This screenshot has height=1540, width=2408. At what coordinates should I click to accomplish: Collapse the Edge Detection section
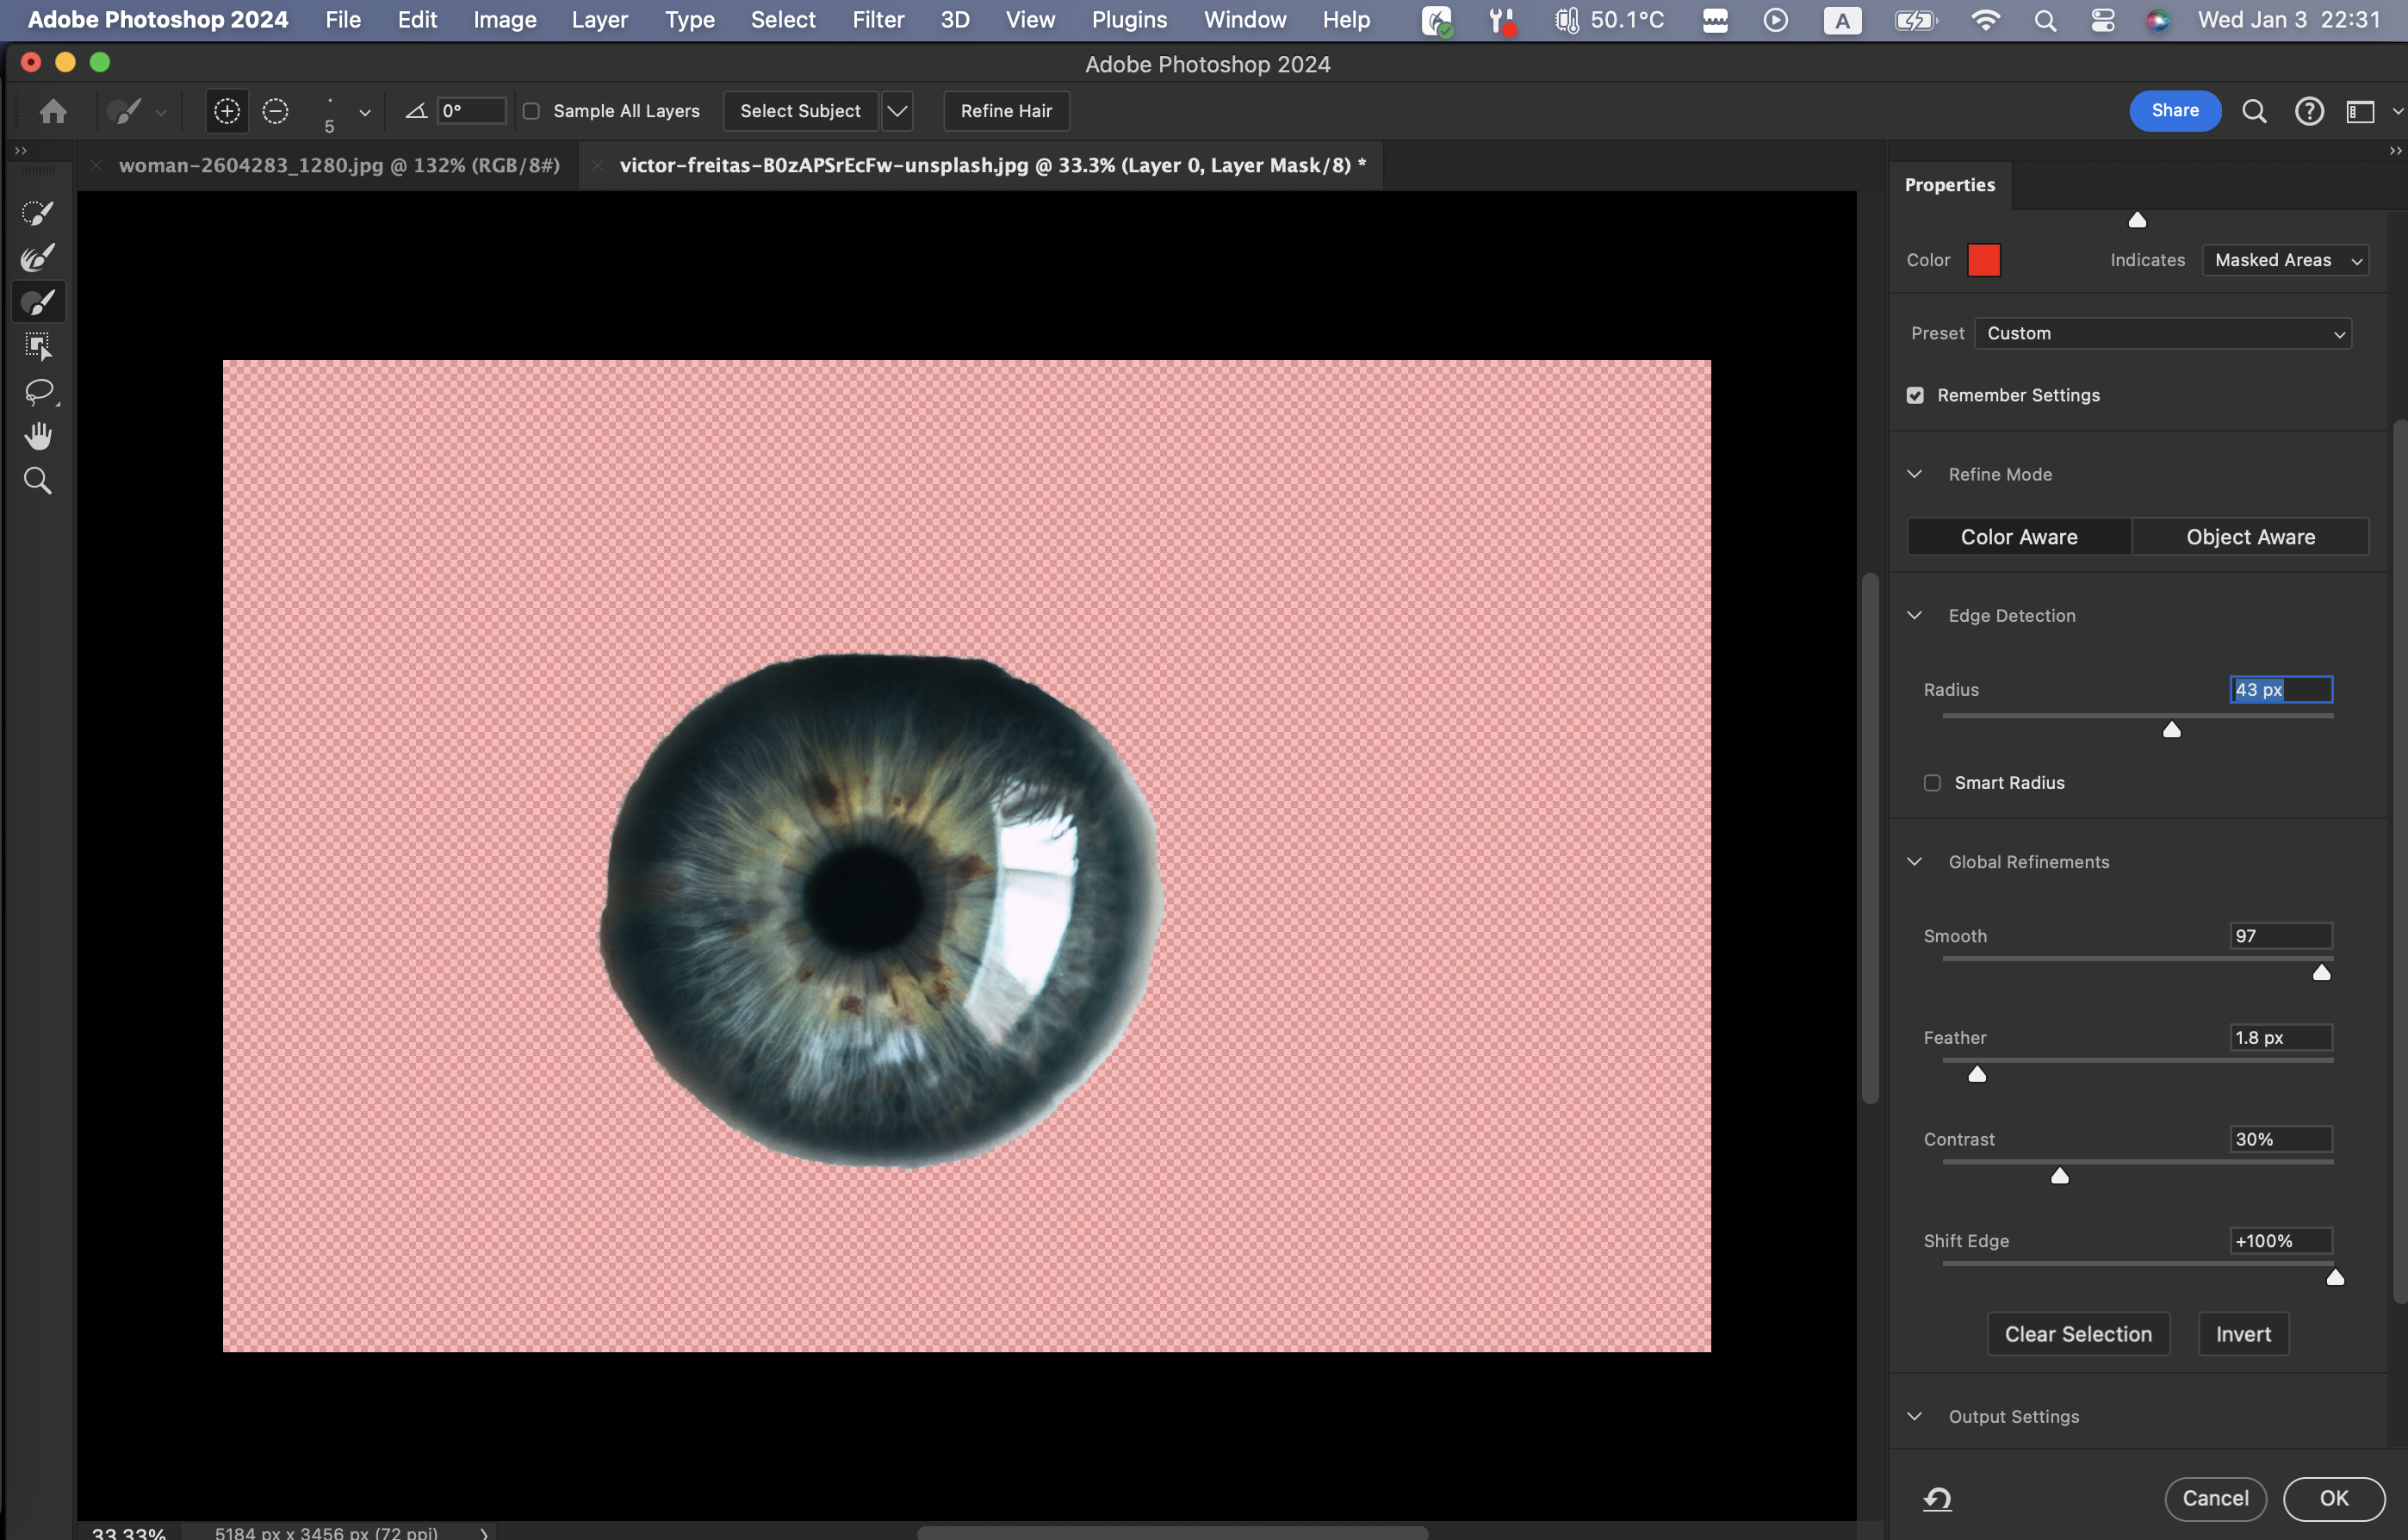point(1914,615)
